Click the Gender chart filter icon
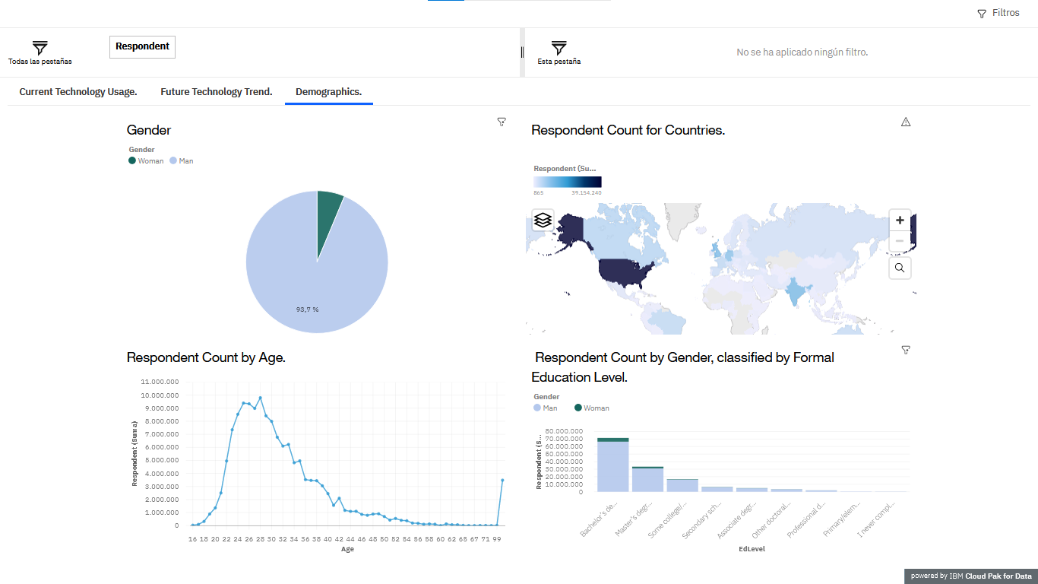1038x584 pixels. (x=502, y=122)
